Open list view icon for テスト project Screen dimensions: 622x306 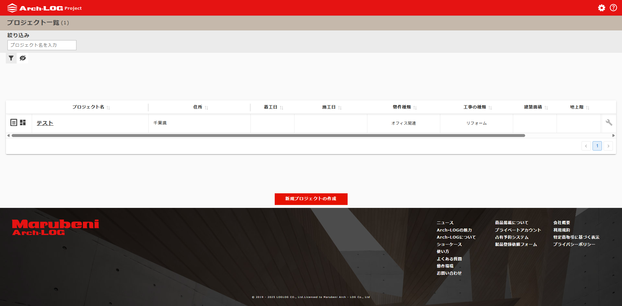coord(14,122)
